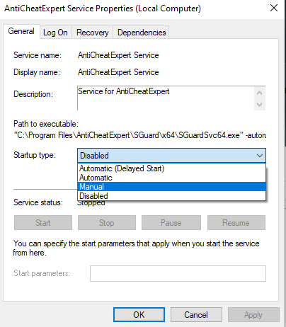
Task: Collapse the Startup type dropdown arrow
Action: (260, 156)
